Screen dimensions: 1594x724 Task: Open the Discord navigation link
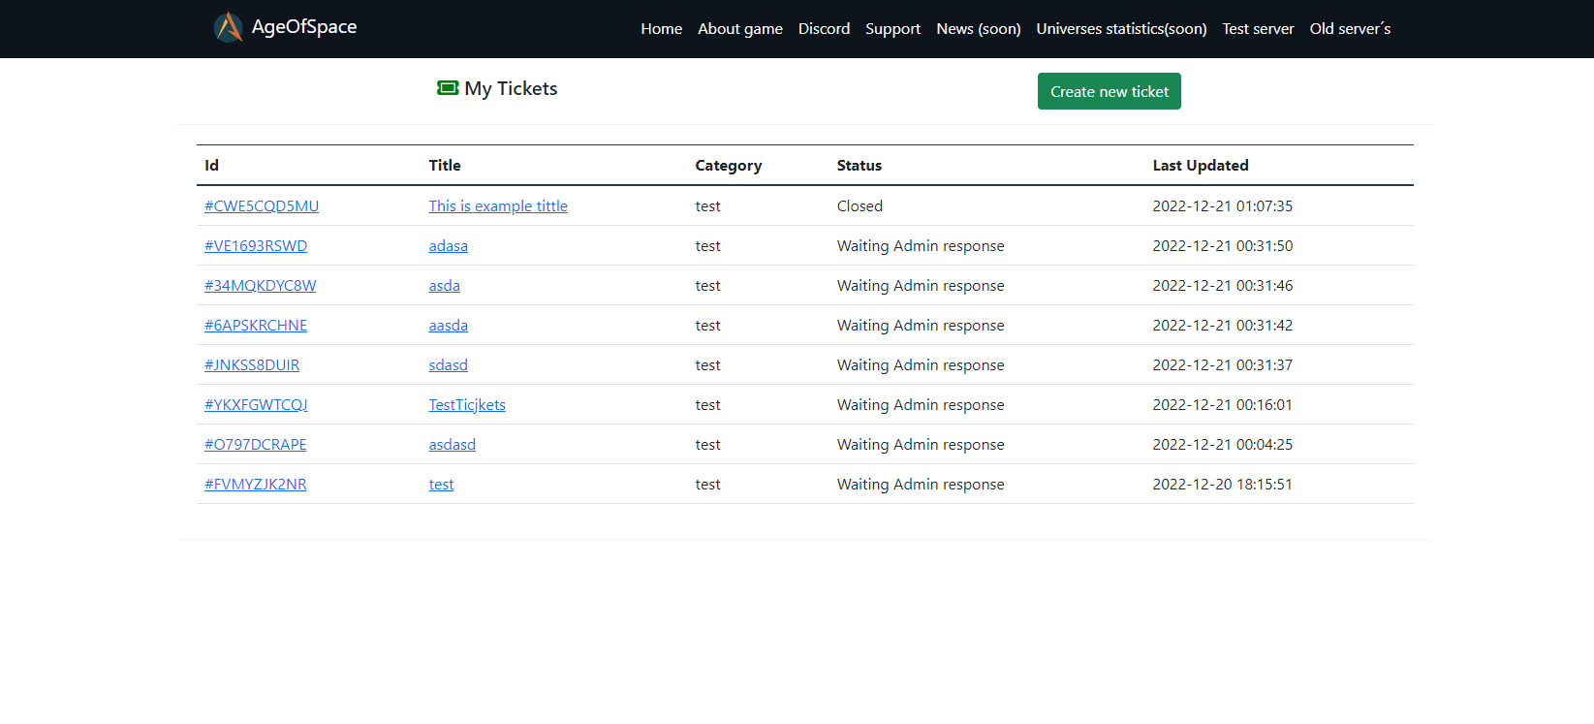pos(824,29)
